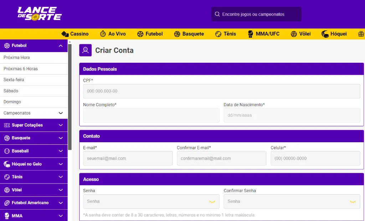The width and height of the screenshot is (365, 221).
Task: Expand the Super Cotações section
Action: tap(61, 125)
